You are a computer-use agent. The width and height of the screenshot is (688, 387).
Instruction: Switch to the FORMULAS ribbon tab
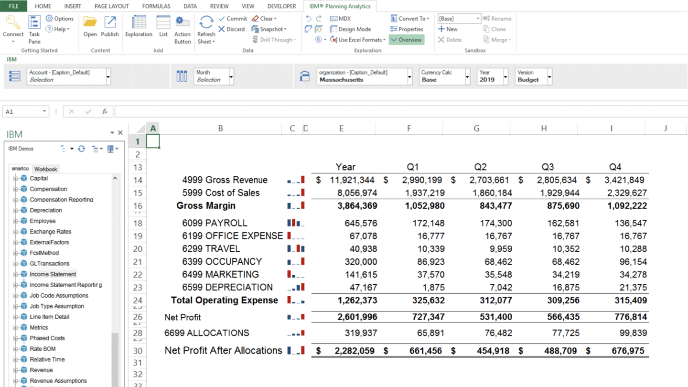coord(156,6)
